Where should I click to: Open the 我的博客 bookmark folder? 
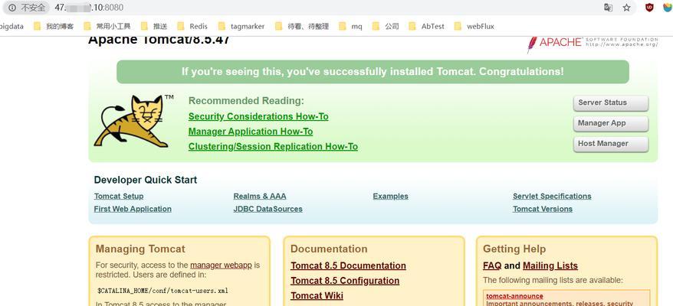[54, 27]
